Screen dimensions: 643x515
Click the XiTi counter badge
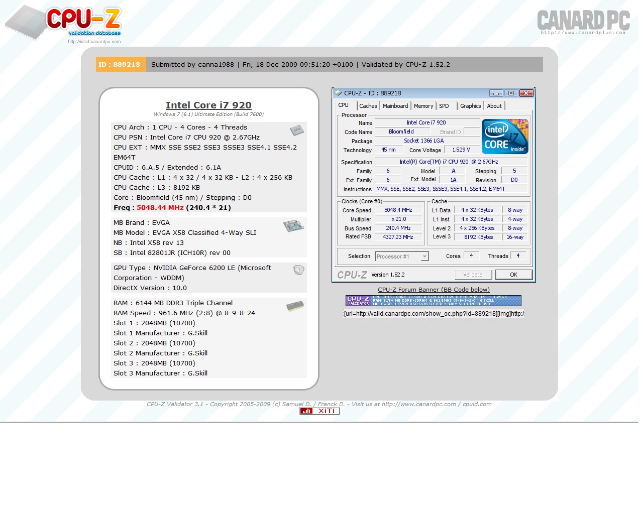(319, 411)
